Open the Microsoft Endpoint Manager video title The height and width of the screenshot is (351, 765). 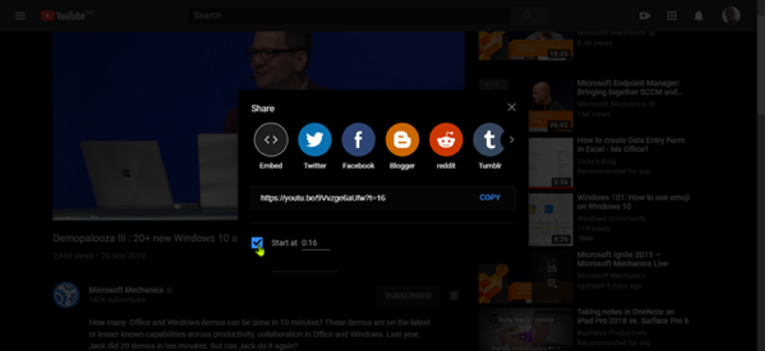point(629,88)
